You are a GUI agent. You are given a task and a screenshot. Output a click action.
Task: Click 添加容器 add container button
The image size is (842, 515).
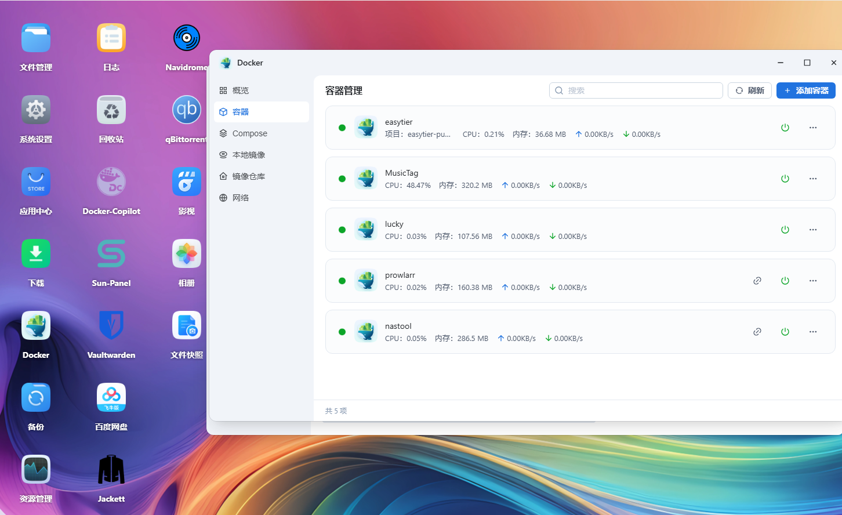(806, 90)
